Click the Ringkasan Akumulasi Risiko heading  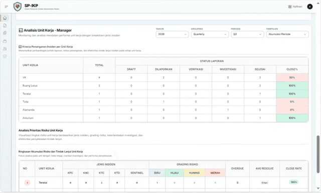tap(51, 151)
